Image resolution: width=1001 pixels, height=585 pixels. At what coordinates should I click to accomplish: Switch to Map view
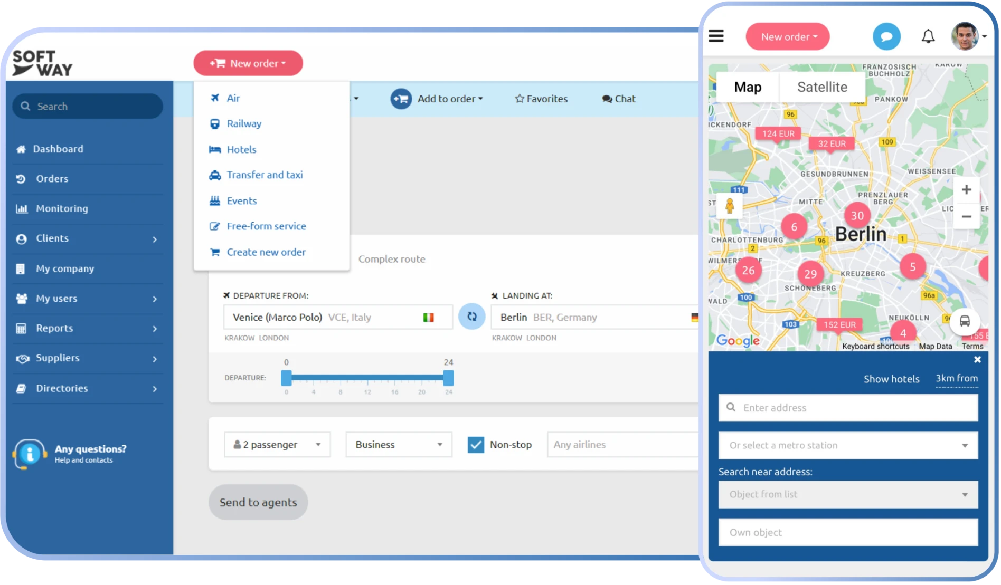point(748,87)
